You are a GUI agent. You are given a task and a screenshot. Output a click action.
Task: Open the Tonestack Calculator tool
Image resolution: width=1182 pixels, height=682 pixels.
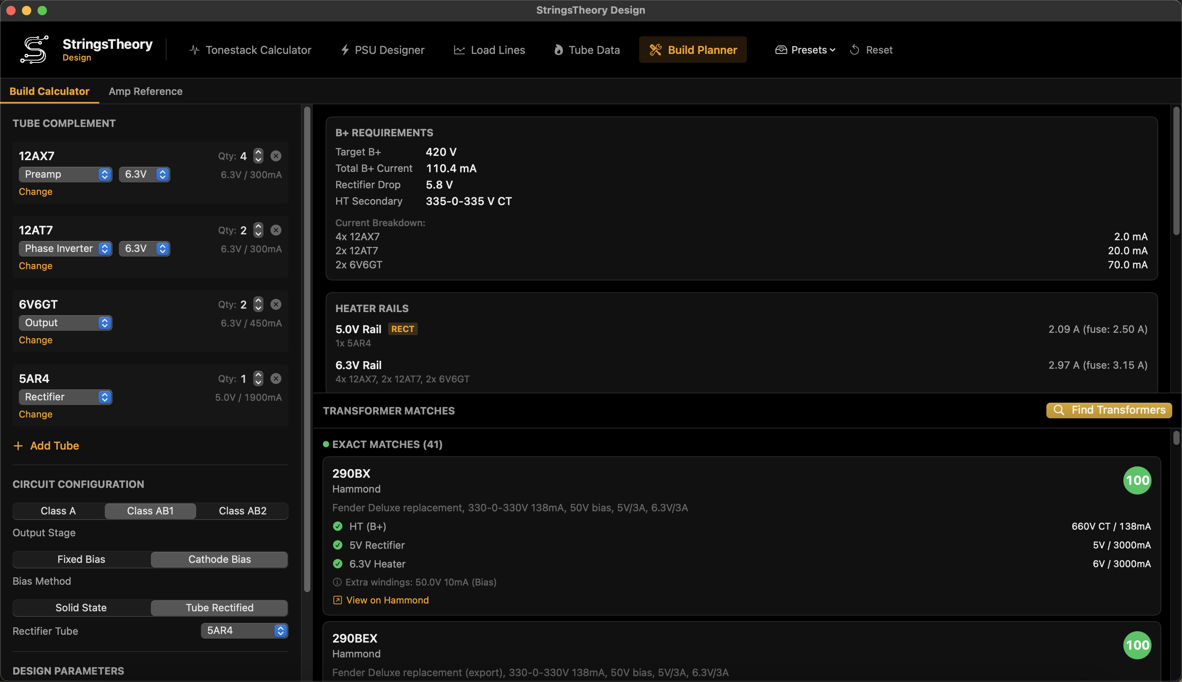tap(250, 50)
